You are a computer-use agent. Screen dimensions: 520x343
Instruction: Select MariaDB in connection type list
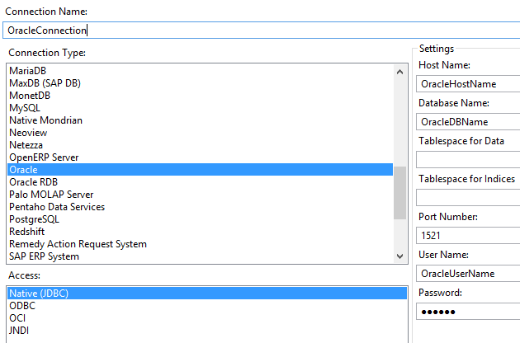[x=200, y=71]
